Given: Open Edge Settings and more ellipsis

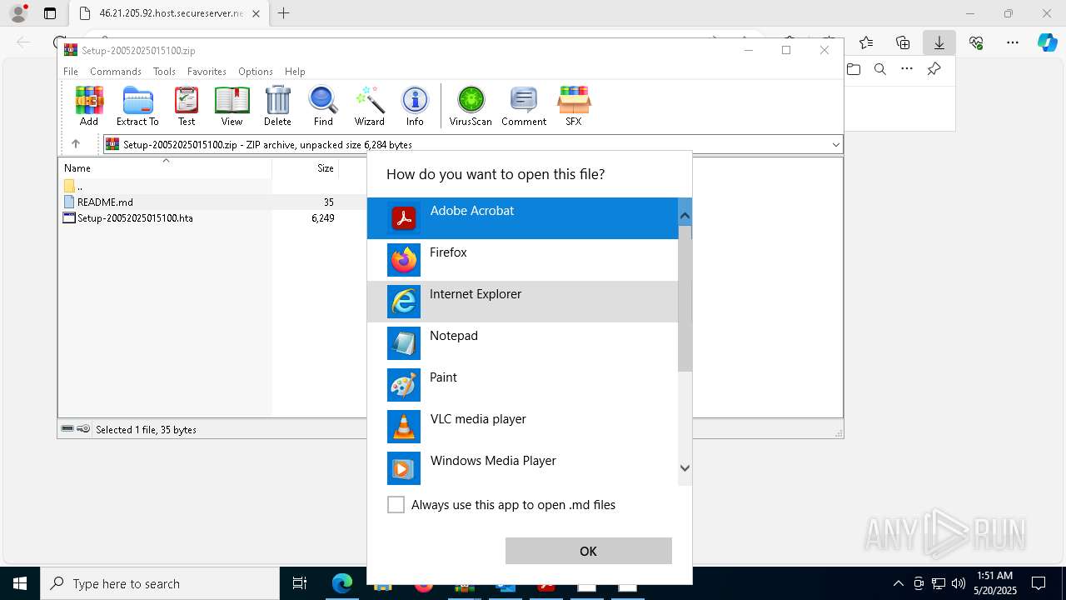Looking at the screenshot, I should click(x=1013, y=42).
